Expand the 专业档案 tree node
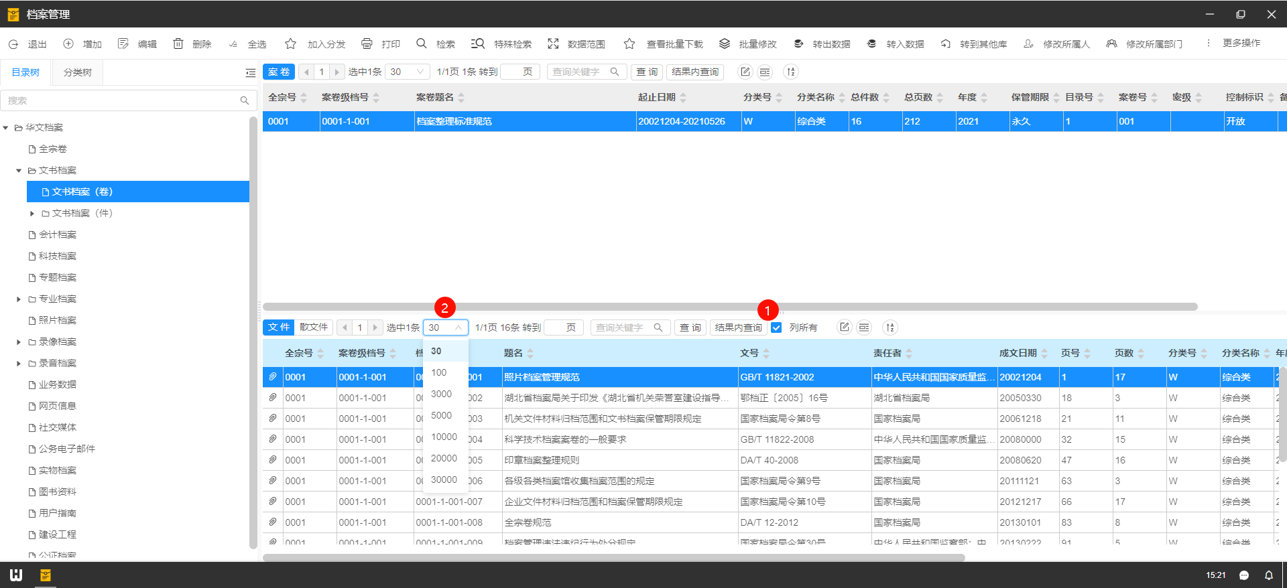This screenshot has width=1287, height=588. [19, 299]
